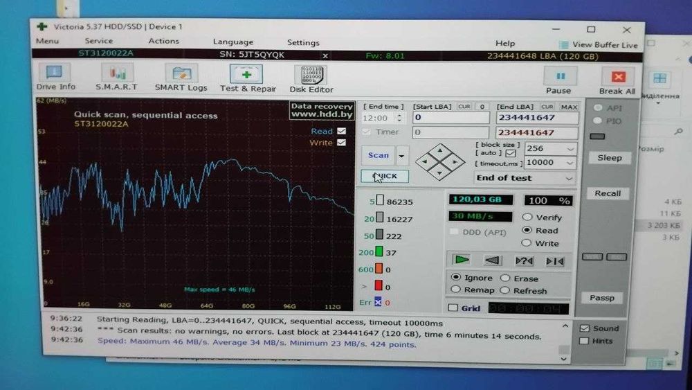
Task: Click the reverse scan arrow button
Action: (x=493, y=260)
